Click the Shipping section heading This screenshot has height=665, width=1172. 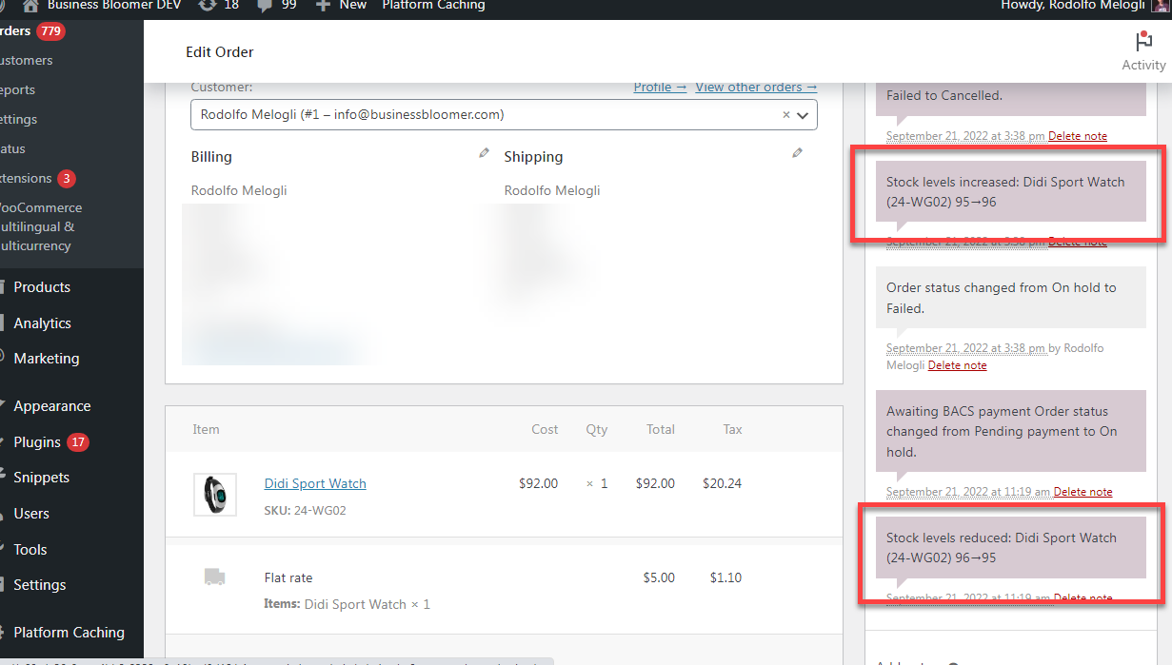(x=533, y=156)
